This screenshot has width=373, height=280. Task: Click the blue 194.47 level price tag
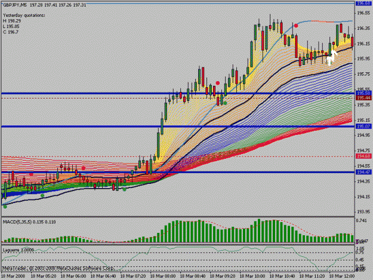tap(363, 172)
